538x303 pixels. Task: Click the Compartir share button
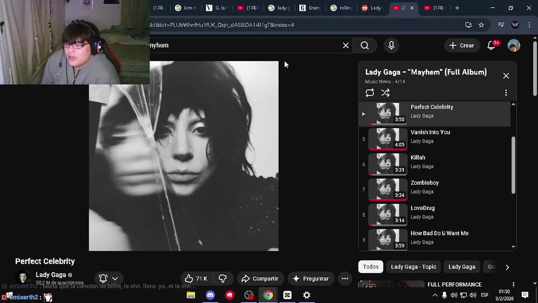260,279
